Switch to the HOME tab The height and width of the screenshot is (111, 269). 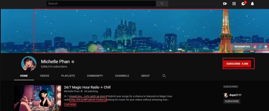pyautogui.click(x=24, y=76)
